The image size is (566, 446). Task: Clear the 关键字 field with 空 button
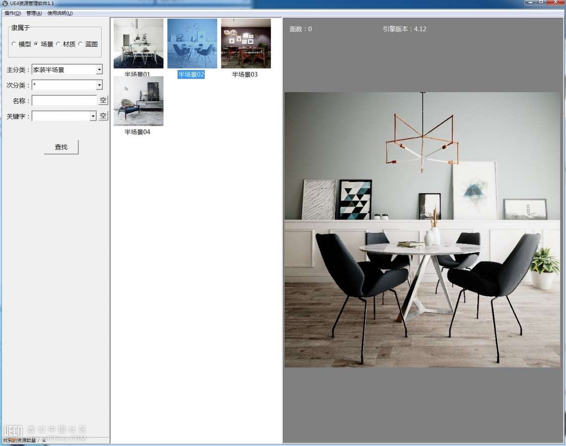(103, 116)
